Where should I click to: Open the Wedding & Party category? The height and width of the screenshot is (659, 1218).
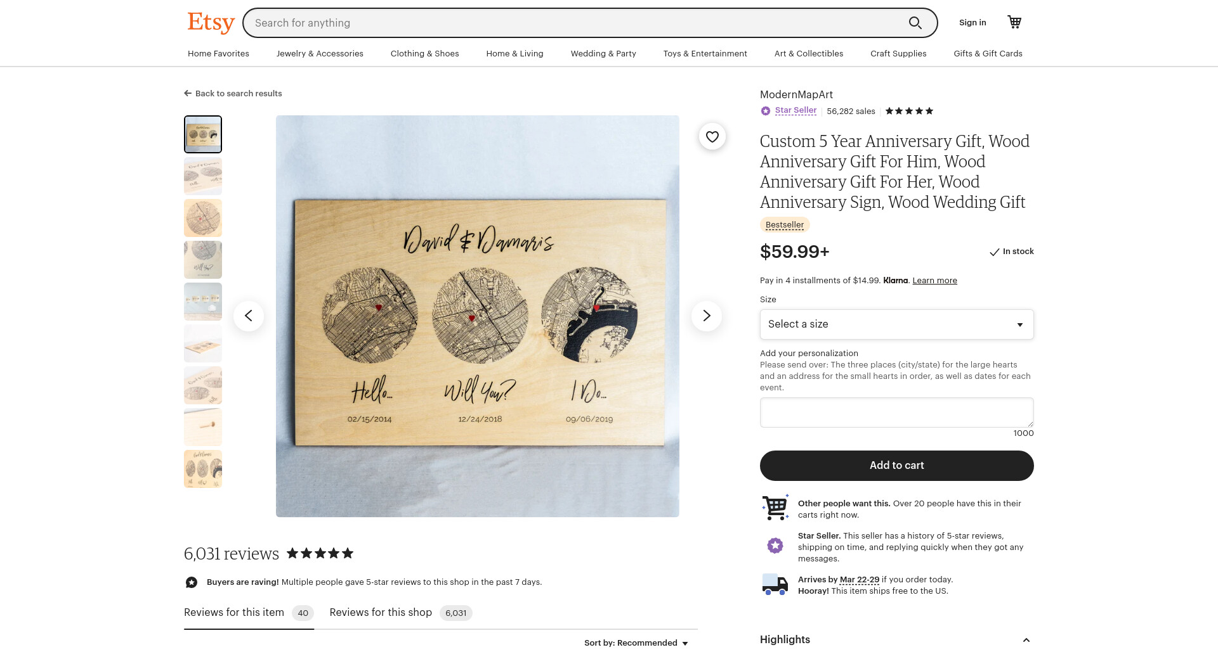(x=603, y=53)
